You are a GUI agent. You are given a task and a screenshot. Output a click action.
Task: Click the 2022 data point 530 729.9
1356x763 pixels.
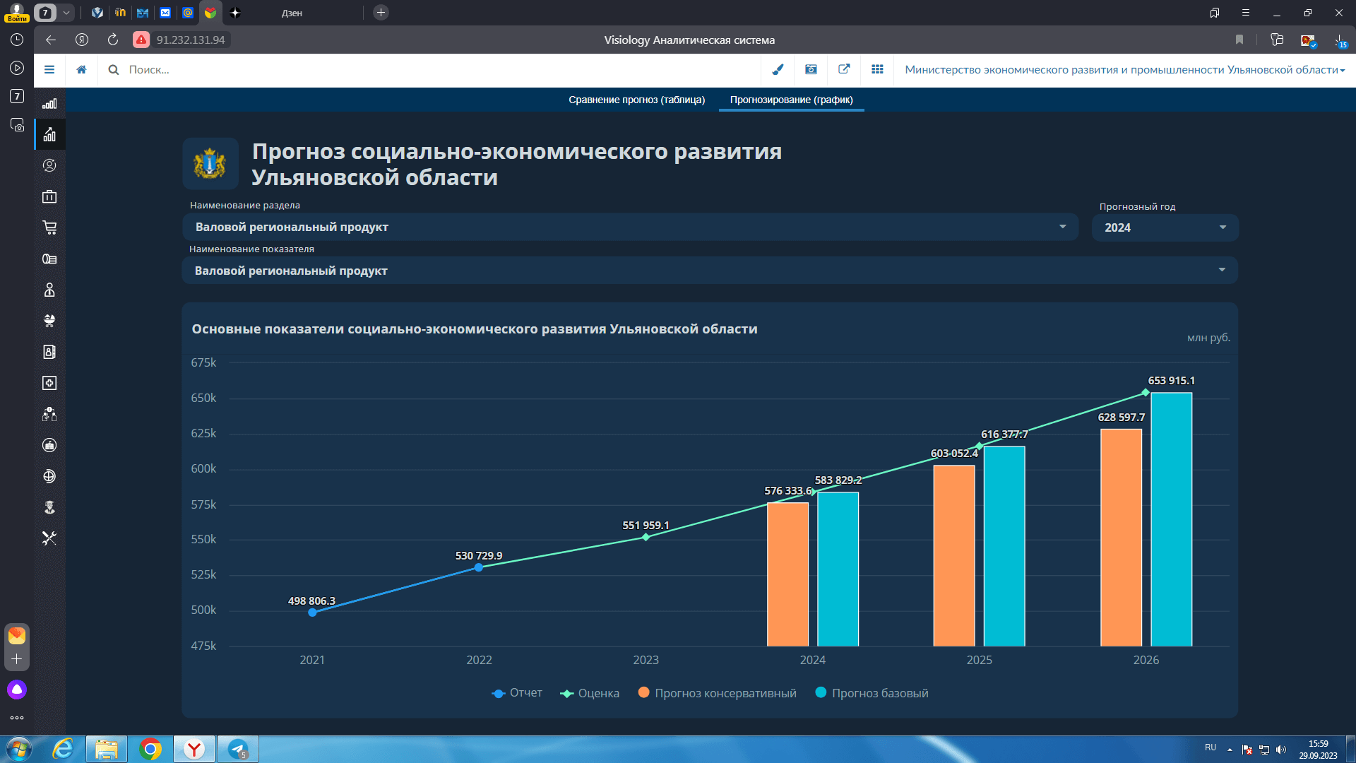[479, 567]
